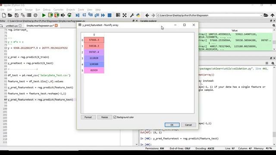Run the current cell from the toolbar

point(50,15)
